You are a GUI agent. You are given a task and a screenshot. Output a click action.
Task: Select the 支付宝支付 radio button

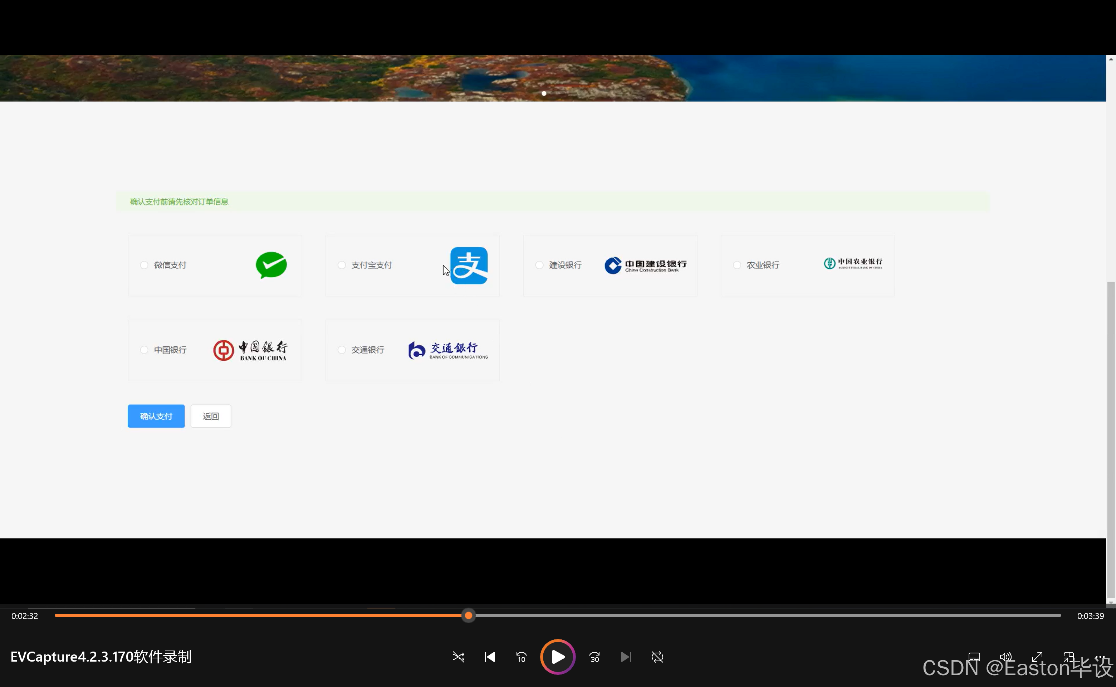tap(342, 265)
